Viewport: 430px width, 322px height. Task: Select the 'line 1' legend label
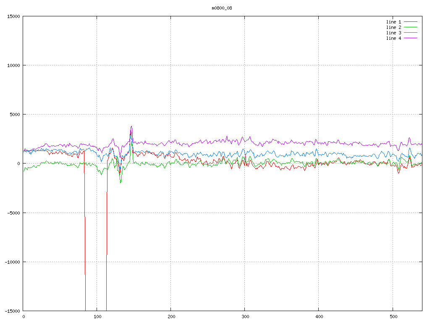click(x=393, y=22)
